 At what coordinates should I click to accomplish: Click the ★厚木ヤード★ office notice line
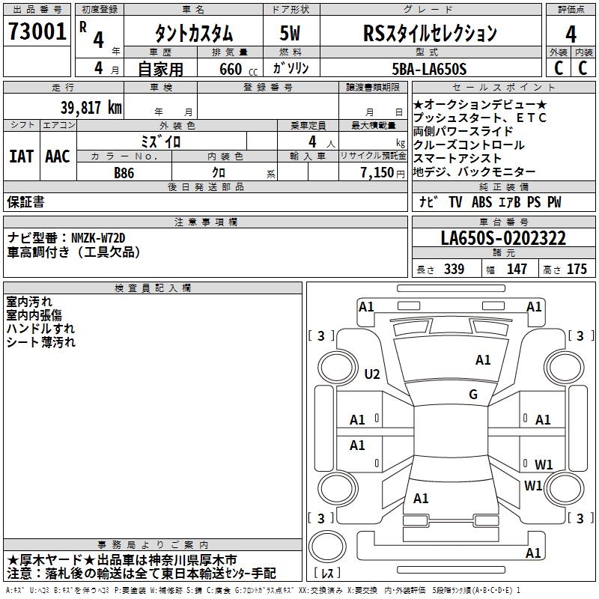(x=122, y=560)
